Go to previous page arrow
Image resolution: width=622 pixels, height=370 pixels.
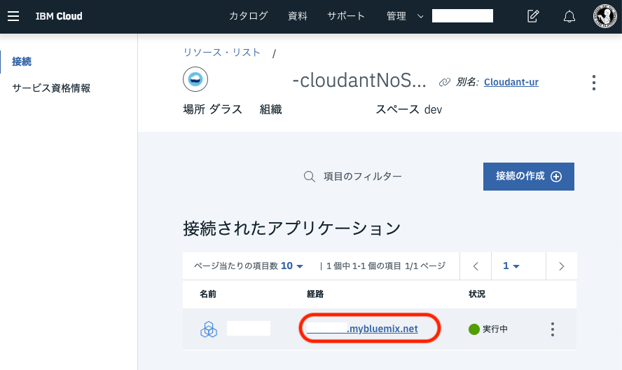click(x=476, y=266)
